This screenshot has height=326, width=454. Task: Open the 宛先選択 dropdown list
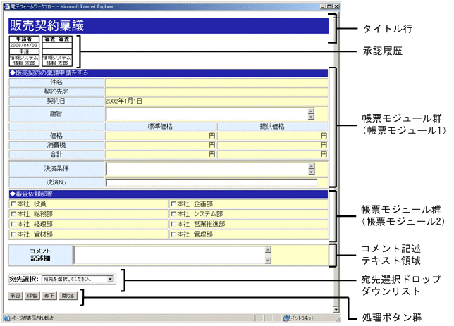click(x=78, y=279)
